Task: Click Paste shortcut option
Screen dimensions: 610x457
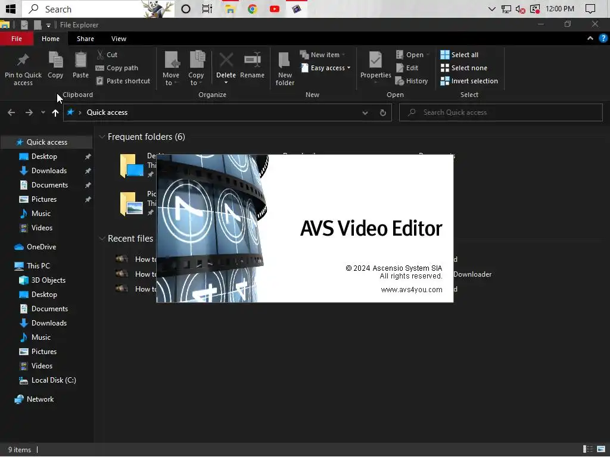Action: pyautogui.click(x=123, y=81)
